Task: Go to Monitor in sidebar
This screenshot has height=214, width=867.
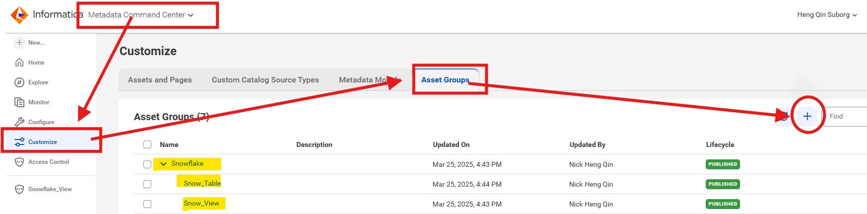Action: 32,102
